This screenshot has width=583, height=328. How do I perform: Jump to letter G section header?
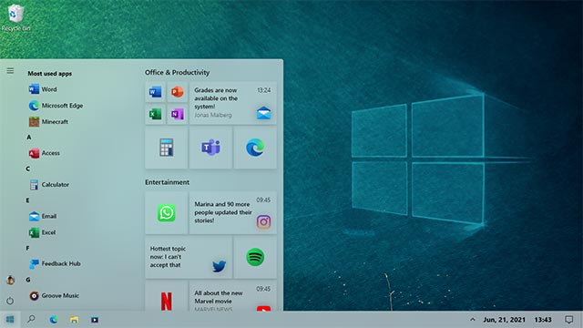click(x=28, y=280)
